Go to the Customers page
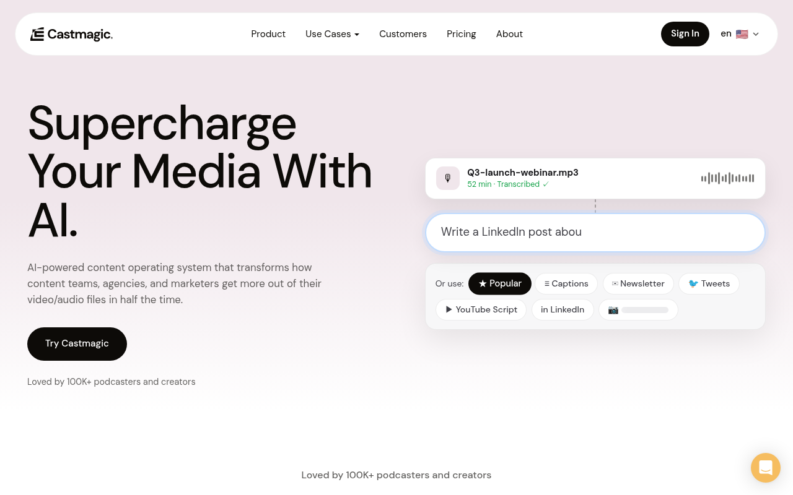The image size is (793, 495). tap(403, 34)
